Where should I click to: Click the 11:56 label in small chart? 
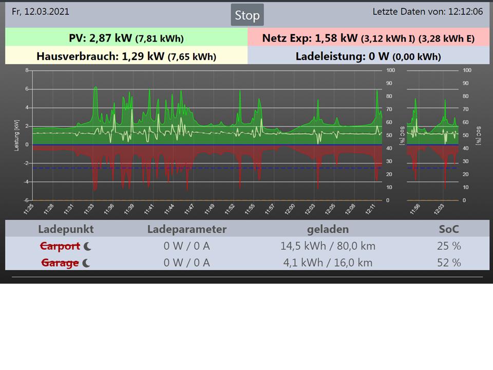click(x=415, y=209)
